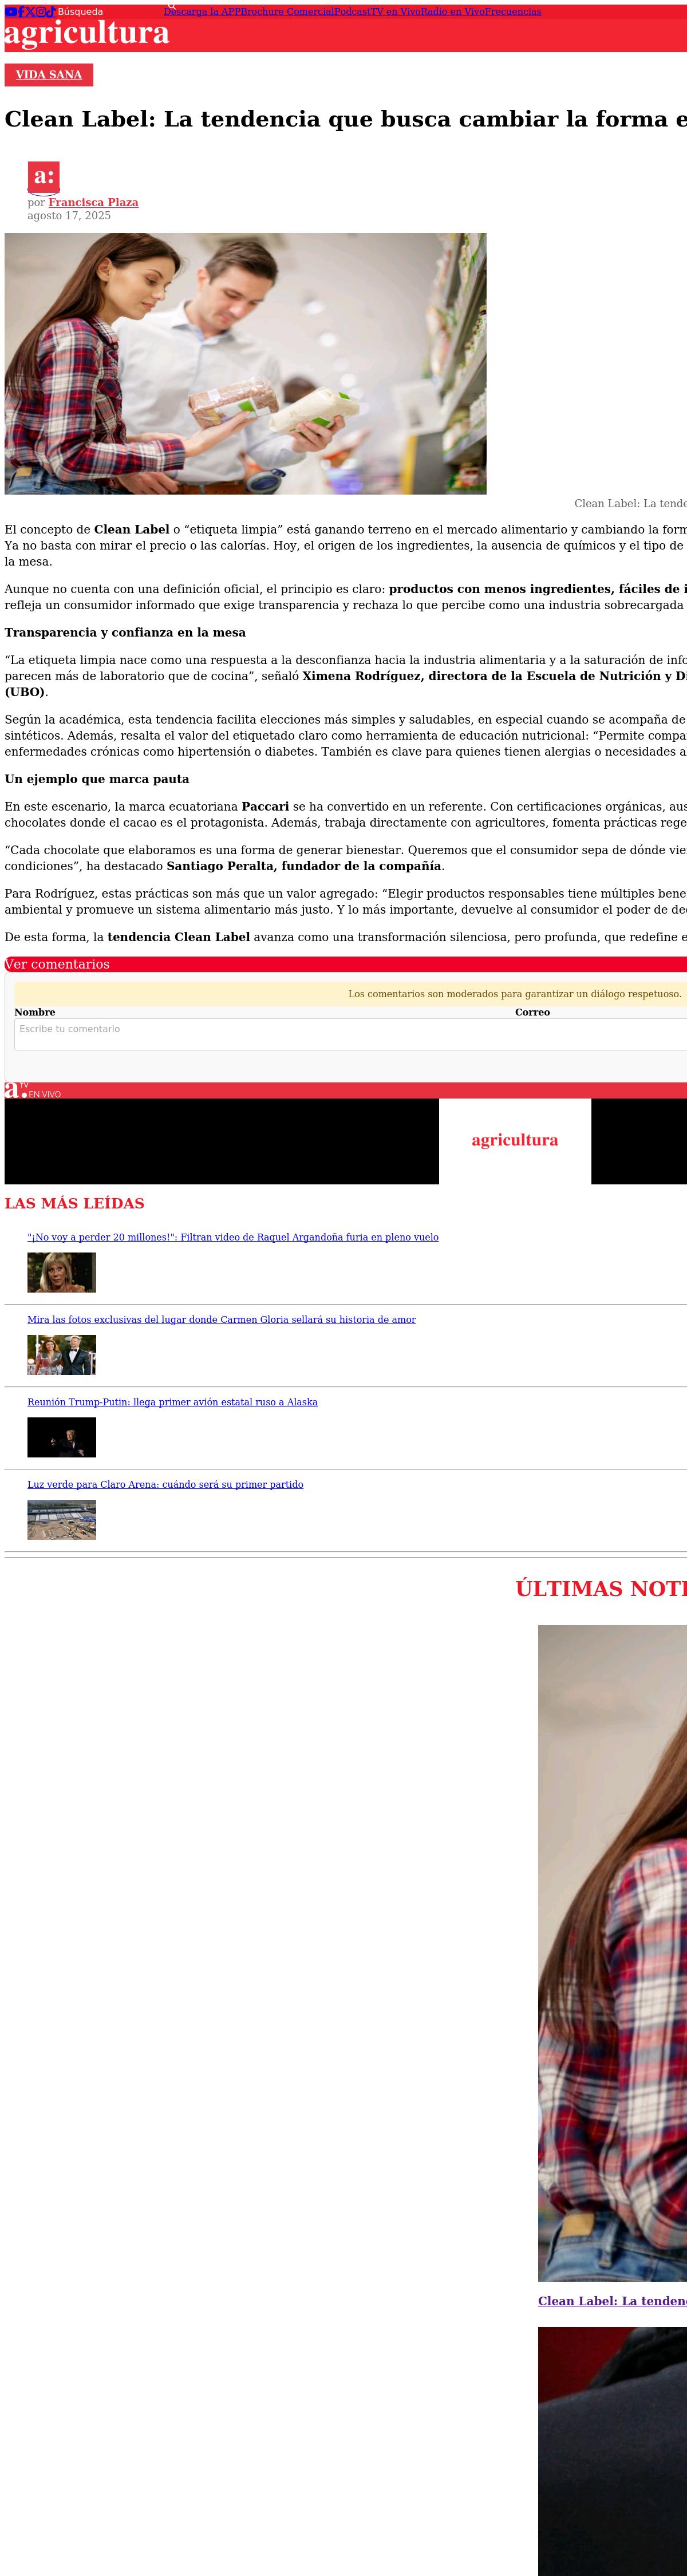Image resolution: width=687 pixels, height=2576 pixels.
Task: Open Luz verde para Claro Arena headline
Action: (165, 1484)
